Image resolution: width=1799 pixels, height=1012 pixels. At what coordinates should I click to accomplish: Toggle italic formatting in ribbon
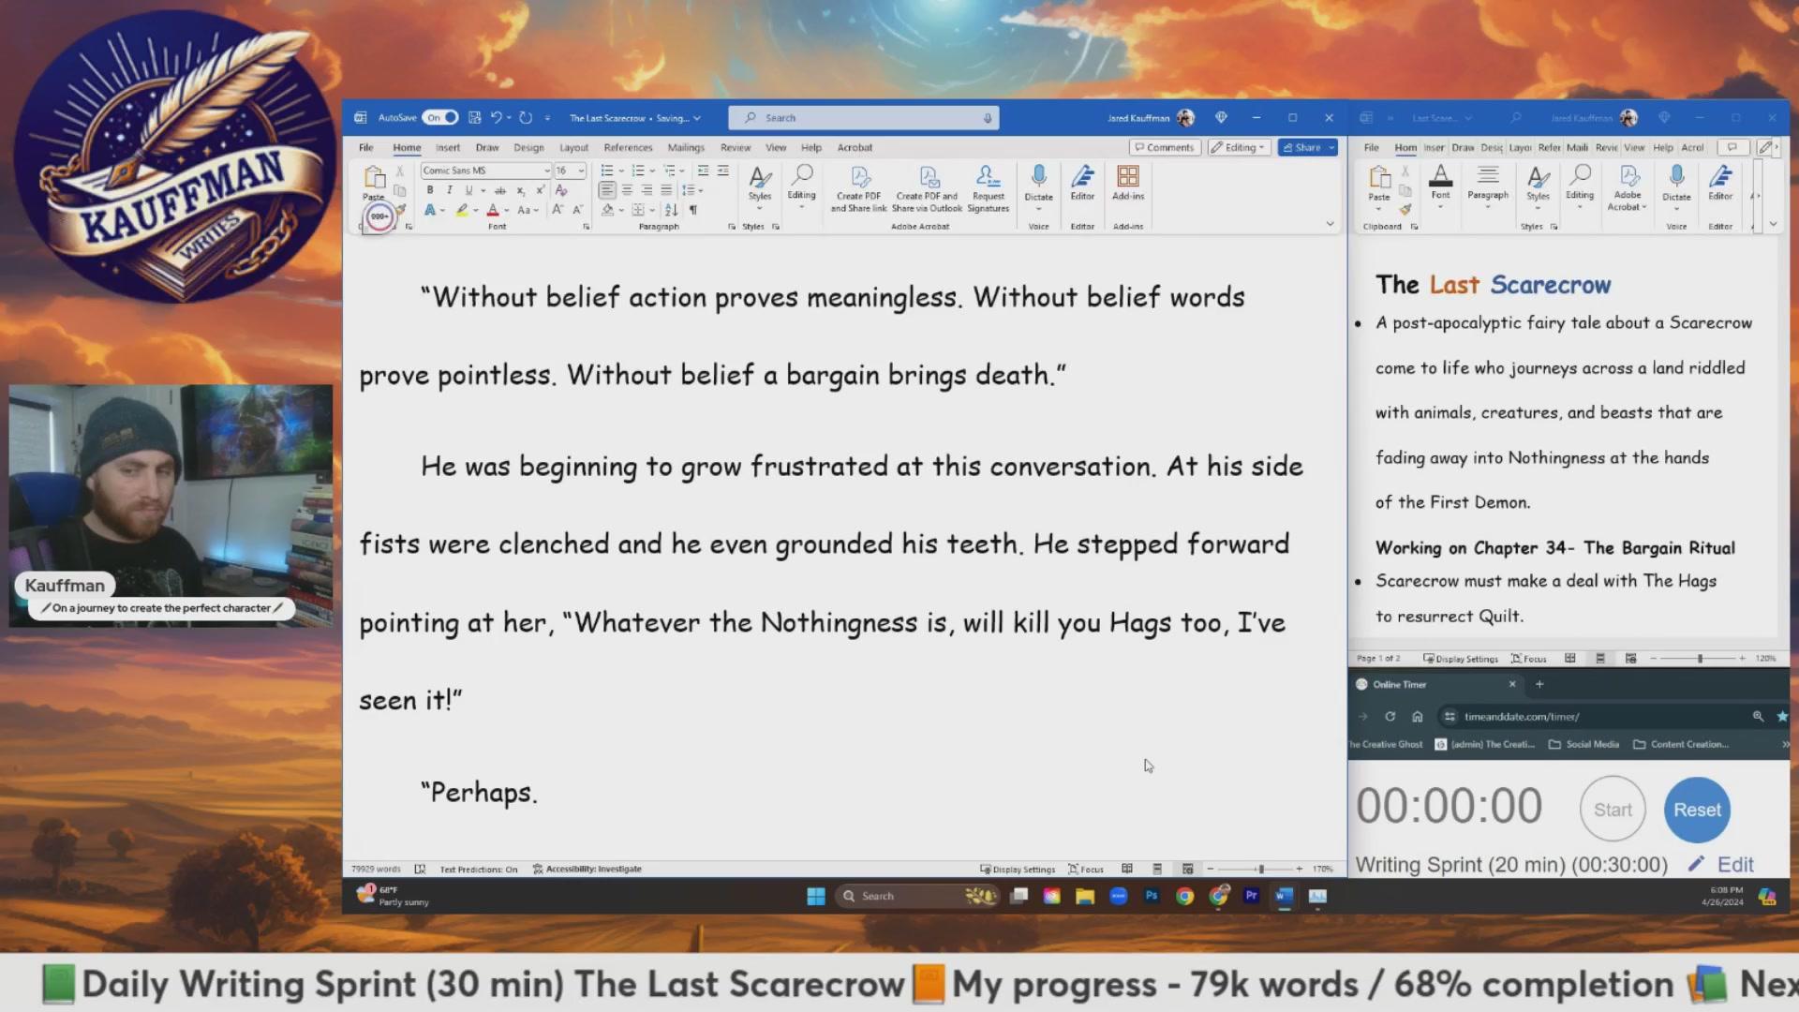[450, 190]
